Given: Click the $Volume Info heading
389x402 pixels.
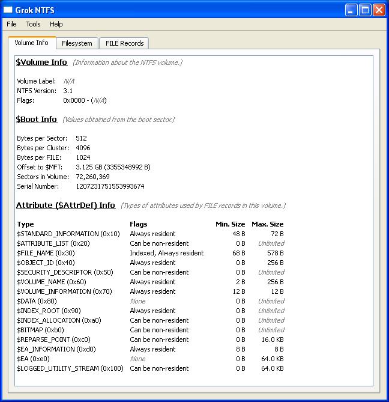Looking at the screenshot, I should (x=41, y=62).
